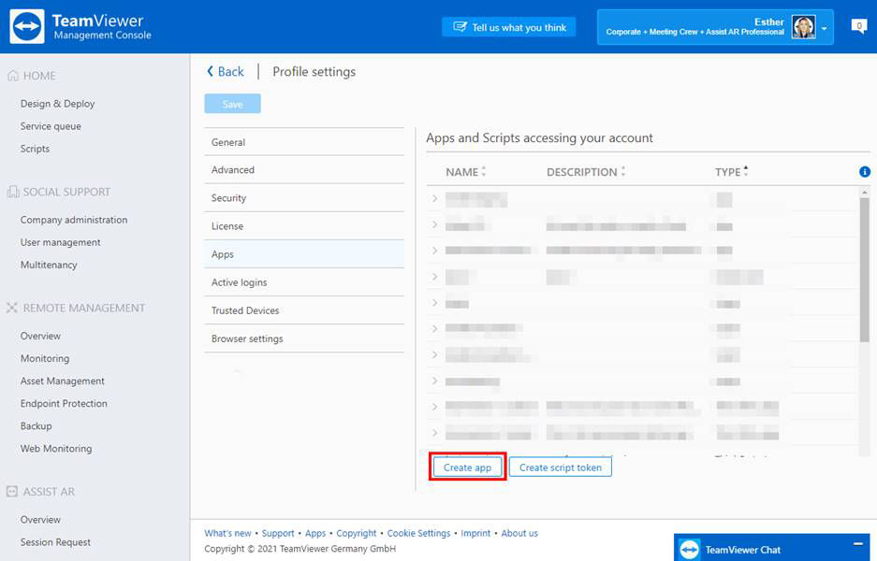Open Scripts in sidebar

(x=36, y=149)
